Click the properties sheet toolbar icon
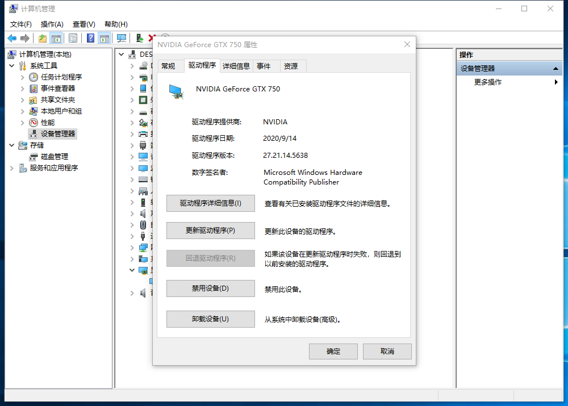This screenshot has height=406, width=568. (73, 38)
